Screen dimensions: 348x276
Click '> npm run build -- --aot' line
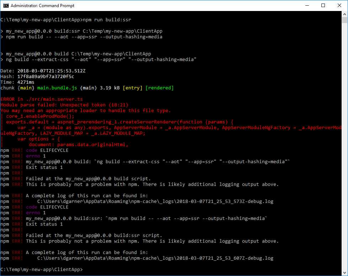click(x=81, y=37)
